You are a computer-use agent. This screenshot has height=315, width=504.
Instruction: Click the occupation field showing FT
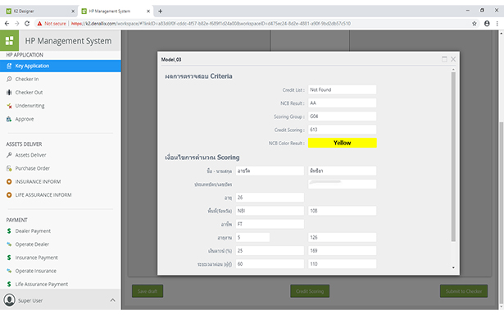[x=270, y=224]
